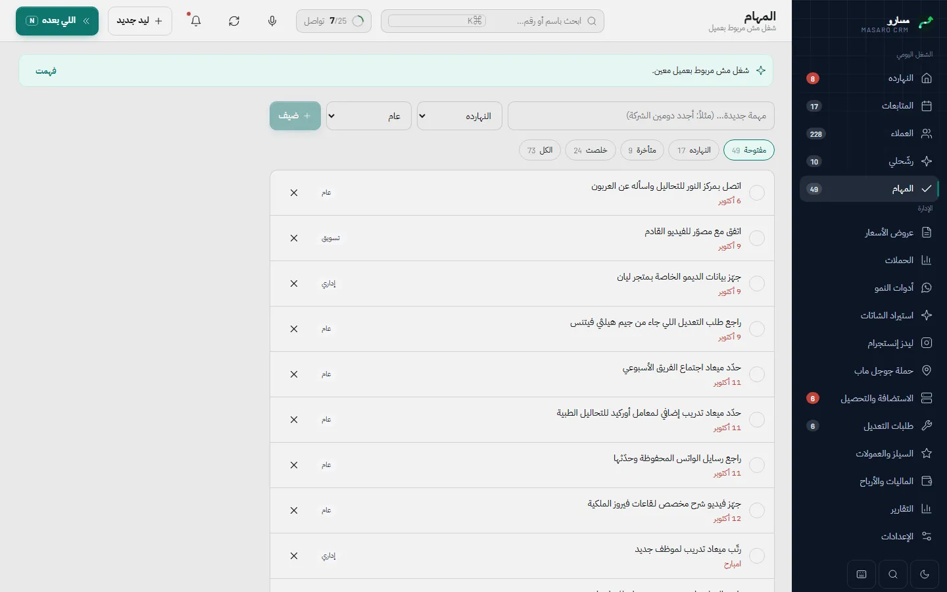Remove the task اتفق مع مصوّر للفيديو القادم
The image size is (947, 592).
point(294,238)
